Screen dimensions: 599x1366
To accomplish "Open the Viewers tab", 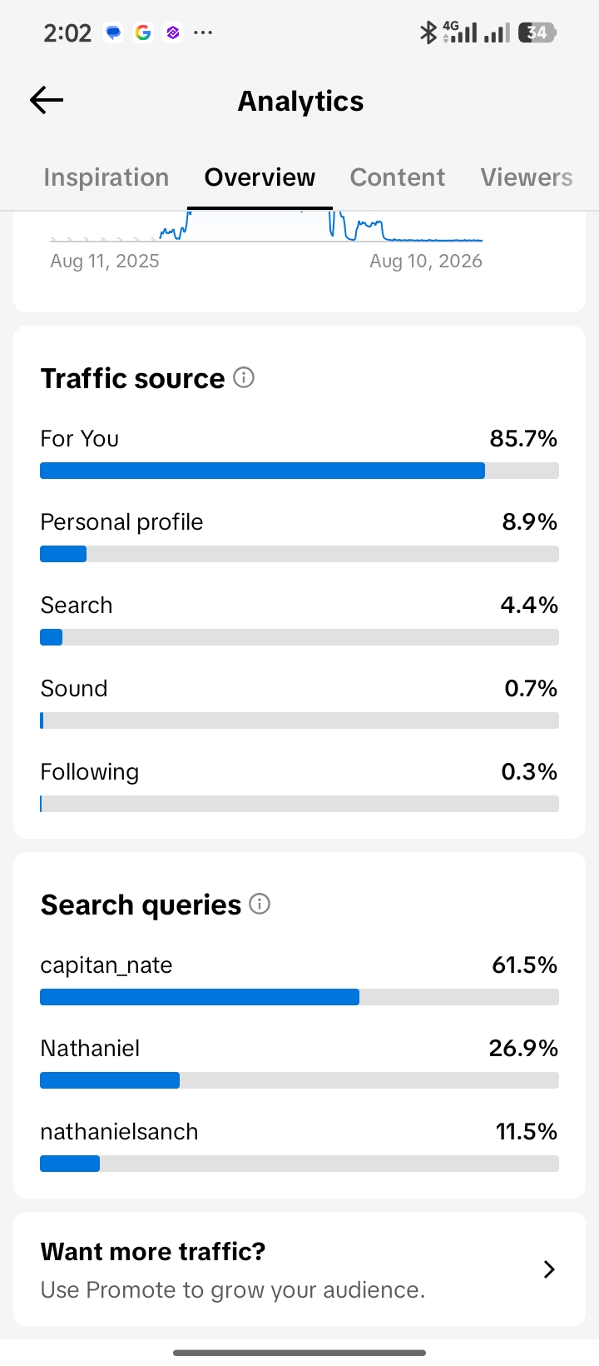I will click(527, 177).
